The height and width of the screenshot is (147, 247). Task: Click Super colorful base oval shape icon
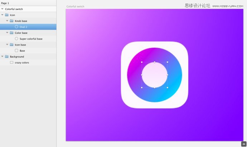tap(16, 38)
